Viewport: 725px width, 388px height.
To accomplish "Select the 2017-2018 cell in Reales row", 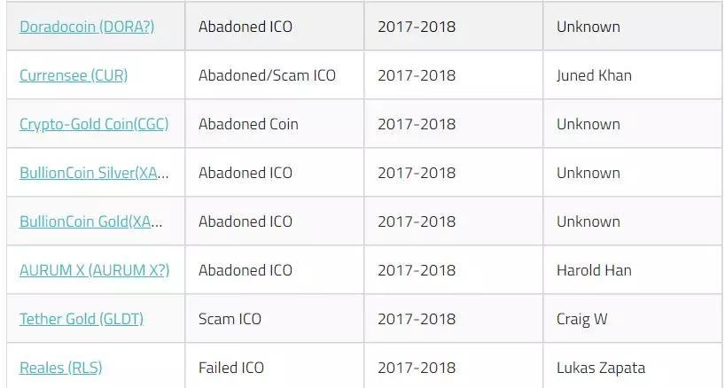I will tap(417, 368).
